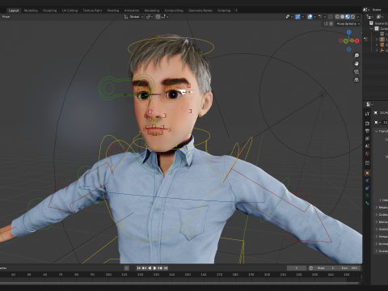Switch to the Modeling workspace tab

point(31,11)
